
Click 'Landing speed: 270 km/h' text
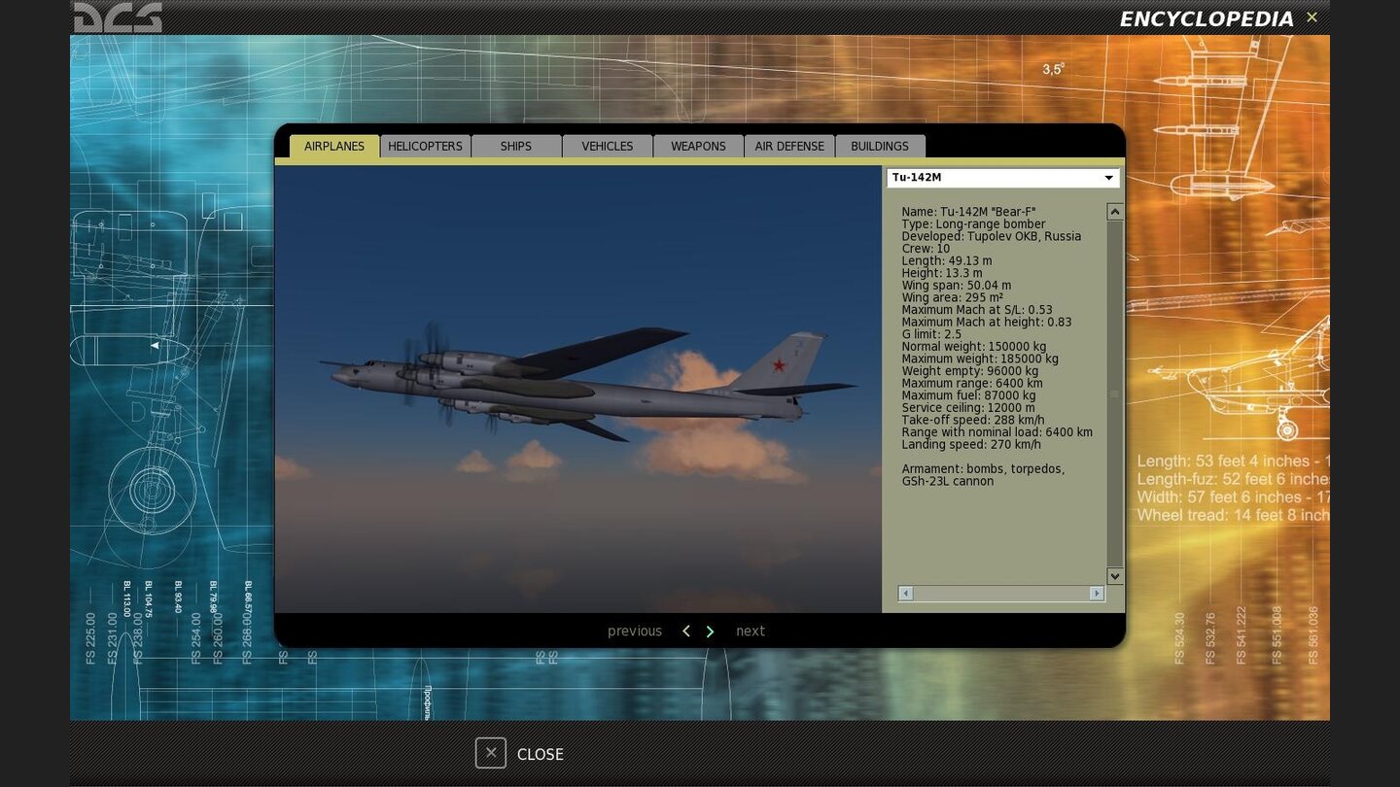click(x=971, y=445)
